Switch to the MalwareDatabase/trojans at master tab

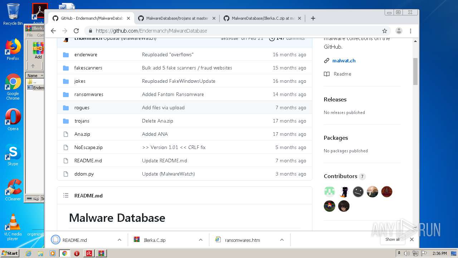click(177, 18)
